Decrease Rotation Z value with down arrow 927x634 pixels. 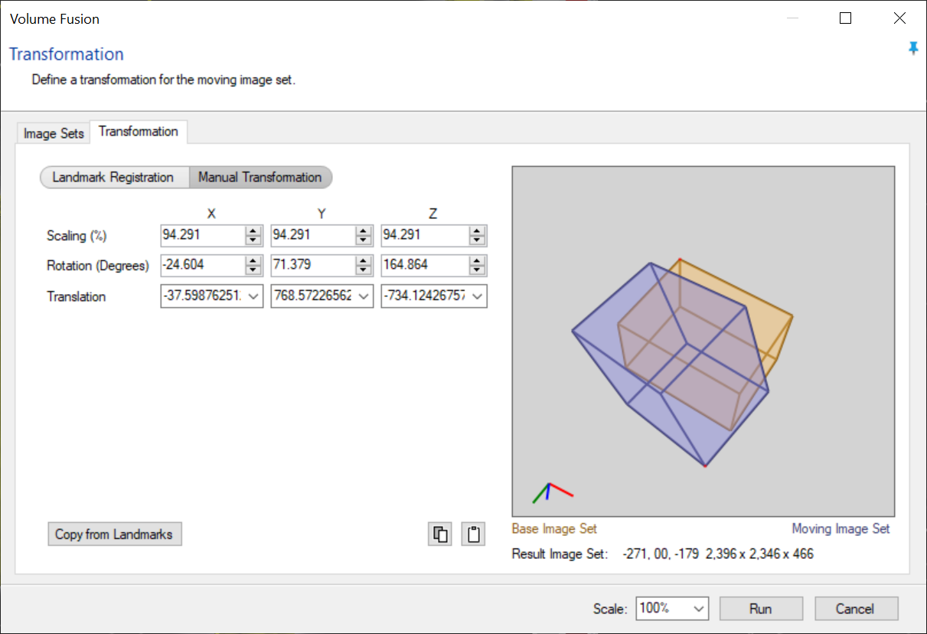click(x=477, y=270)
